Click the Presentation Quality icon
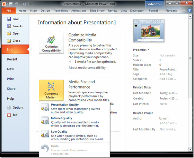194x158 pixels. tap(45, 107)
